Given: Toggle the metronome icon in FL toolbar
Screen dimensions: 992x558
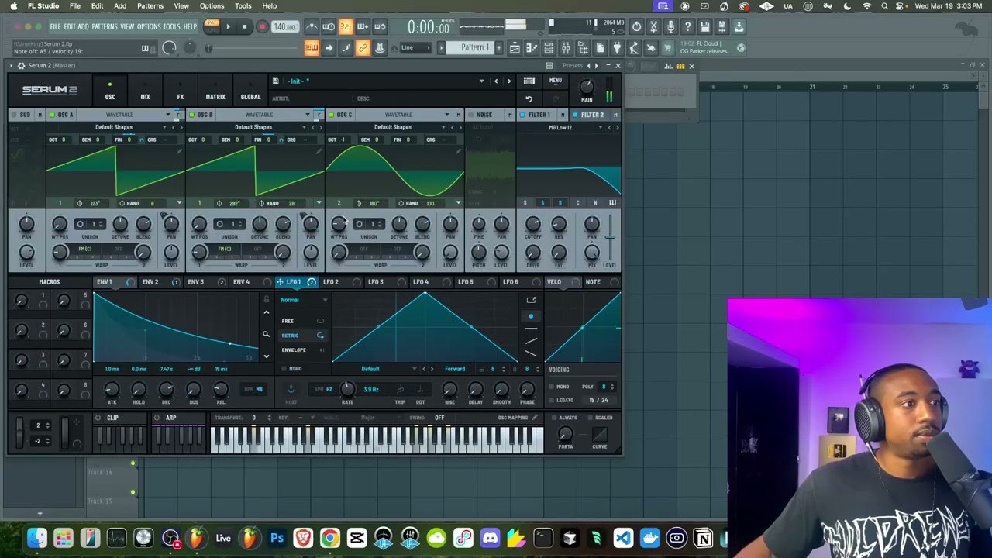Looking at the screenshot, I should (312, 27).
